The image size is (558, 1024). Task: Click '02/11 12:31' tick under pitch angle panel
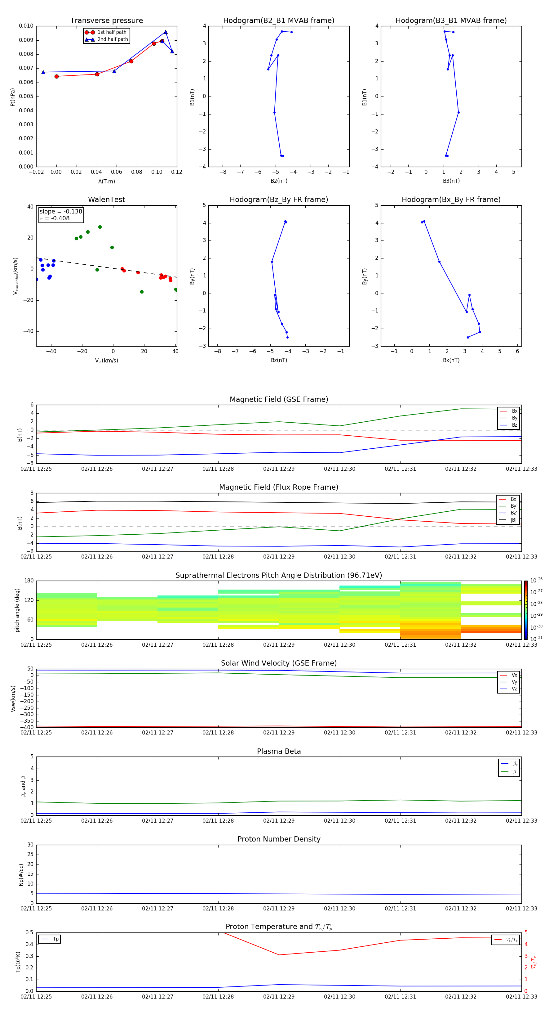[400, 645]
